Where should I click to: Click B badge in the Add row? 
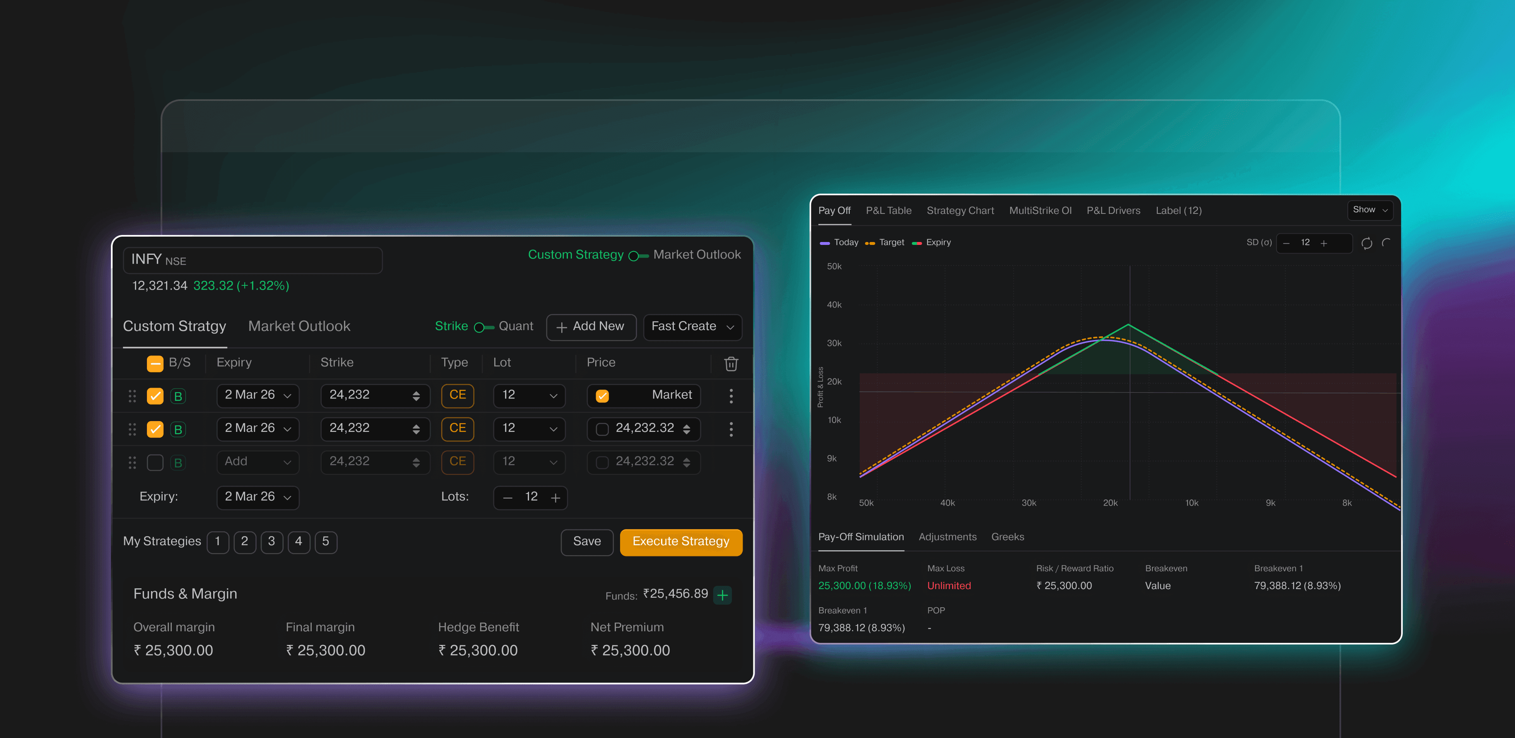[178, 463]
